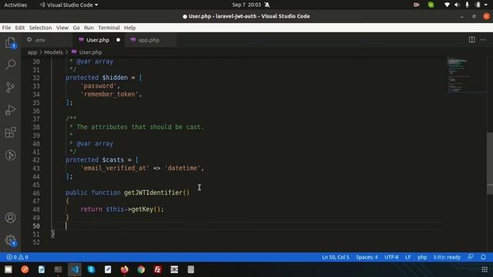Close the unsaved User.php tab dot
Image resolution: width=493 pixels, height=277 pixels.
[118, 40]
